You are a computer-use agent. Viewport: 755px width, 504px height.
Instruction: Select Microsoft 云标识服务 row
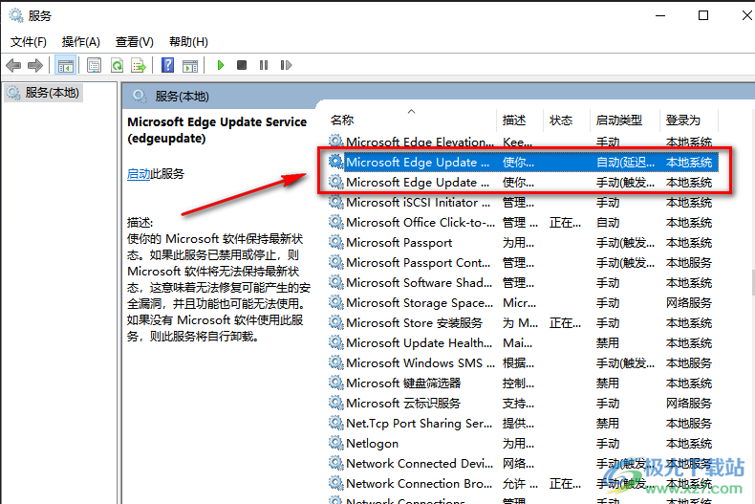click(x=523, y=404)
